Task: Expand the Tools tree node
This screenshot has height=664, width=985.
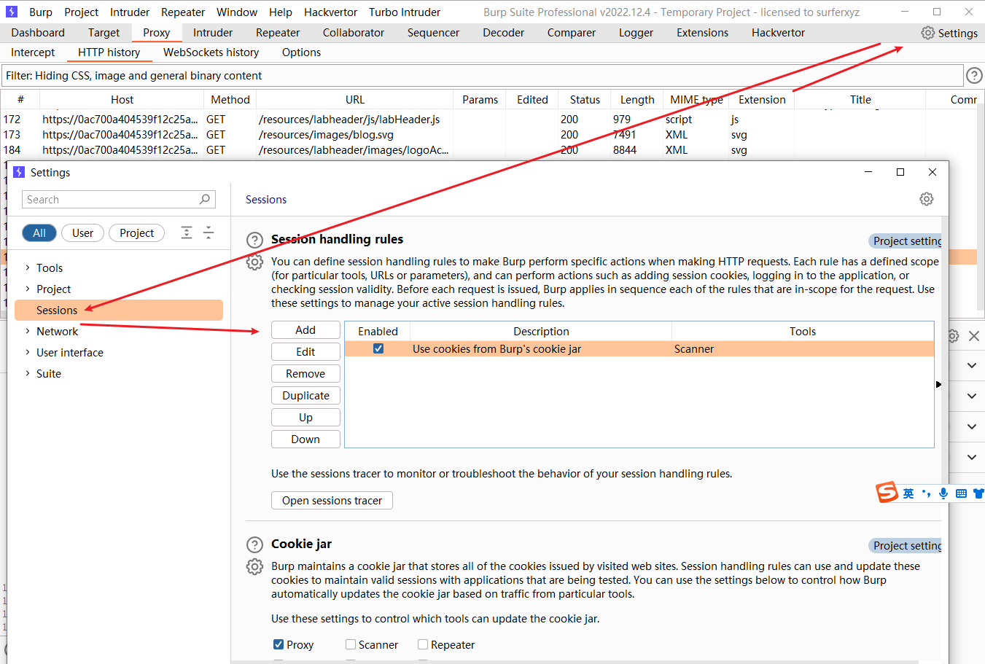Action: click(28, 267)
